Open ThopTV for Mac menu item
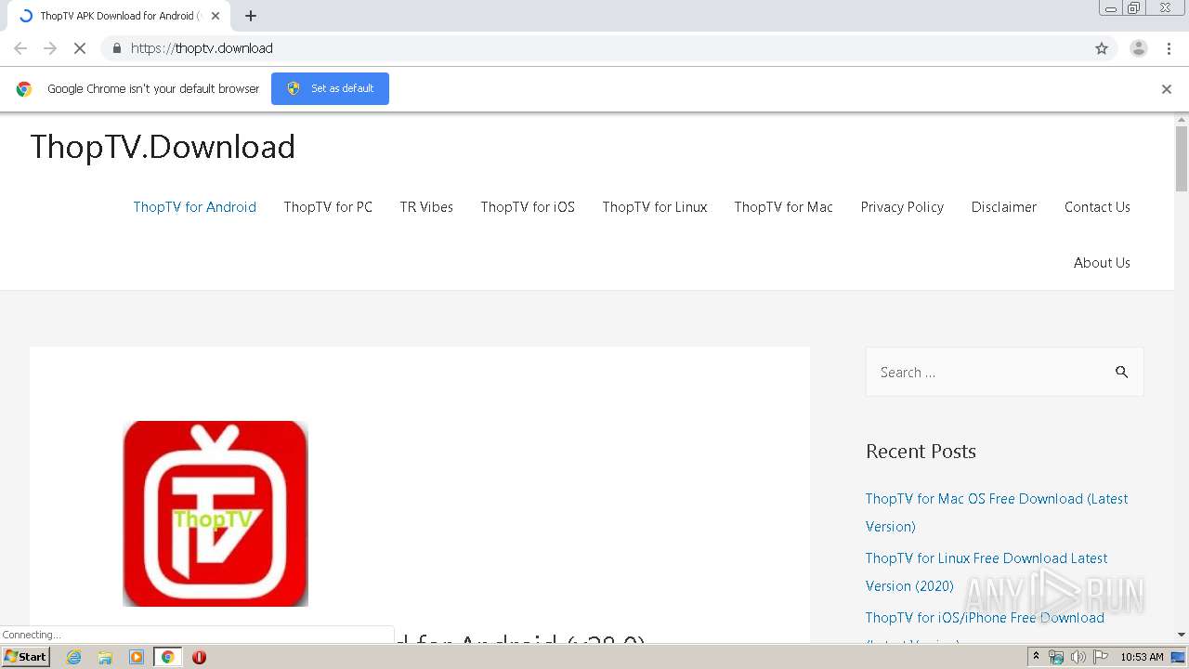The width and height of the screenshot is (1189, 669). tap(783, 207)
